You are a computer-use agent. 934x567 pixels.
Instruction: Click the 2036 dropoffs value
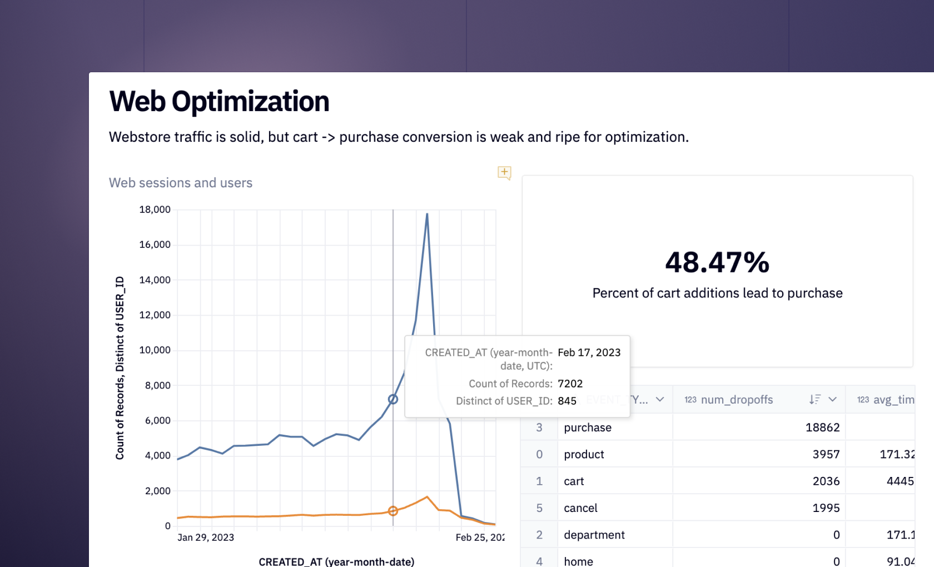tap(826, 481)
